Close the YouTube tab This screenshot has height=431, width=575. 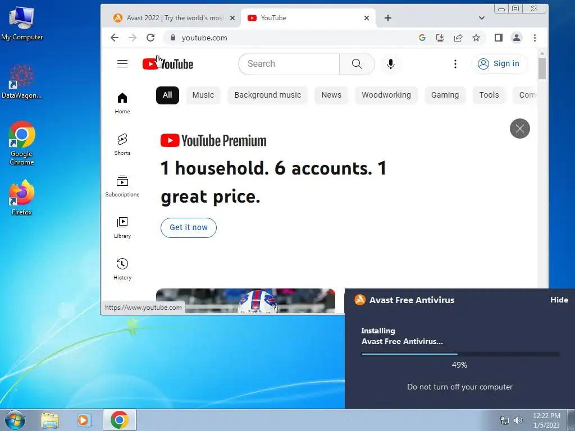click(x=366, y=18)
